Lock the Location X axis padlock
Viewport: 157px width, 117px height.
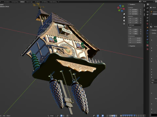[140, 10]
